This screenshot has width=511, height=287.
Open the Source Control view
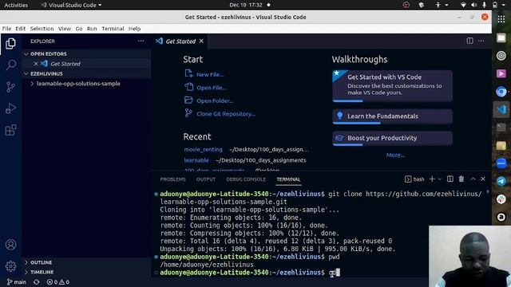point(10,87)
